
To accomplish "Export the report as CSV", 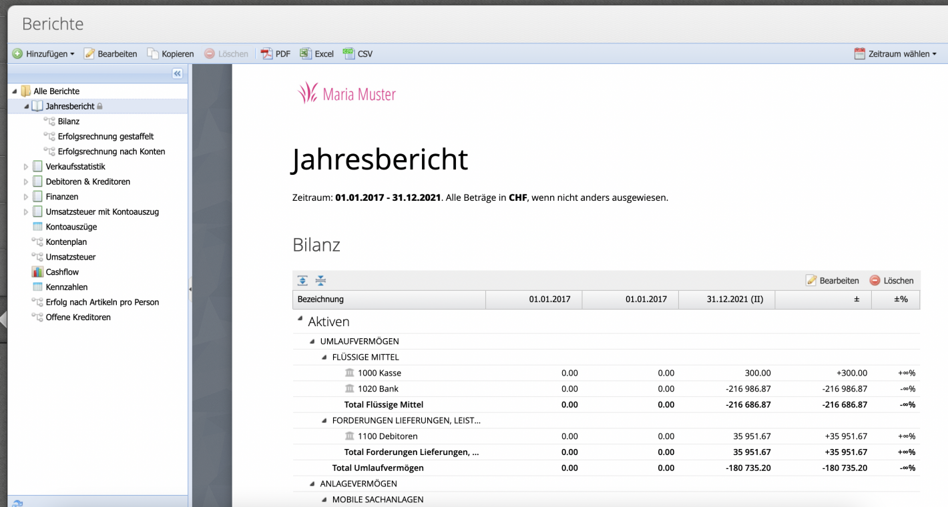I will click(x=359, y=53).
